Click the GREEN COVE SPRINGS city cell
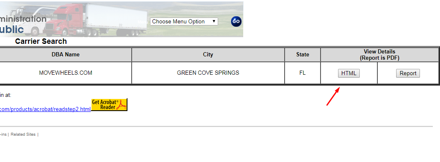This screenshot has width=440, height=162. point(208,73)
